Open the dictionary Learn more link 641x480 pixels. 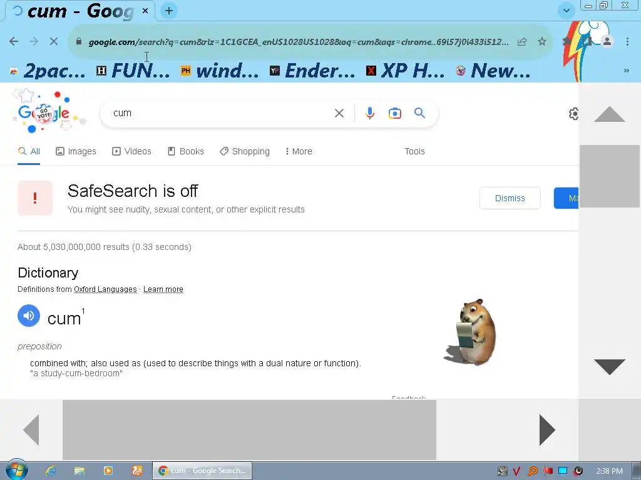(x=163, y=289)
